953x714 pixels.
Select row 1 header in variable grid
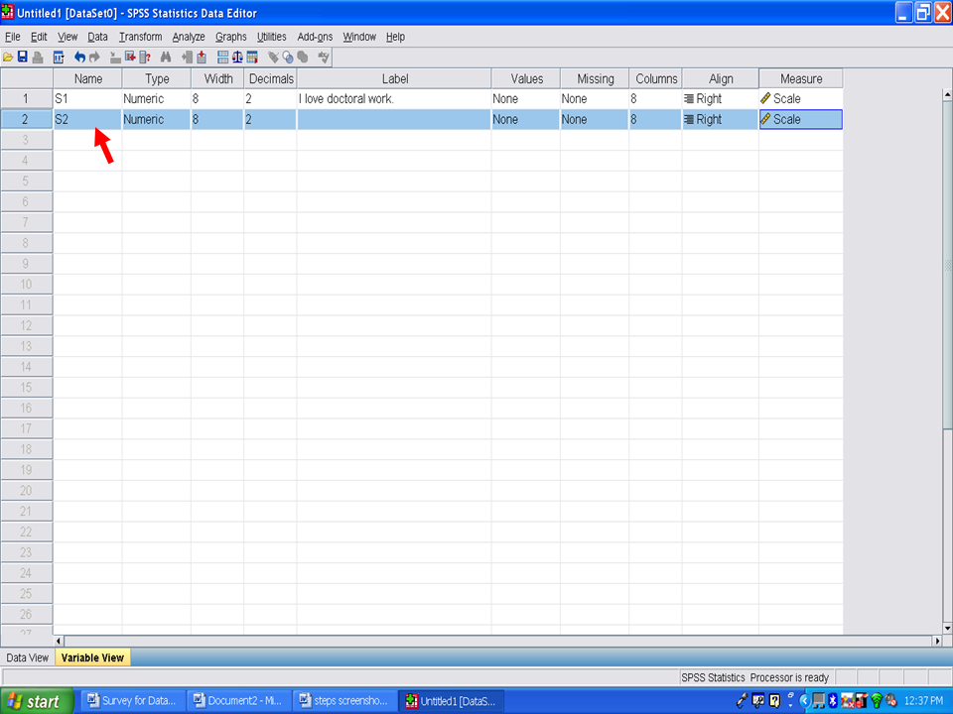click(x=26, y=99)
